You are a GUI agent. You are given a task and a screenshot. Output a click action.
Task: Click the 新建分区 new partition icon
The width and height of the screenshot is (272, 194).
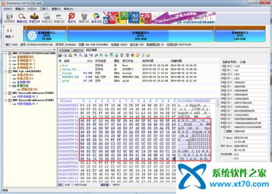click(x=59, y=18)
